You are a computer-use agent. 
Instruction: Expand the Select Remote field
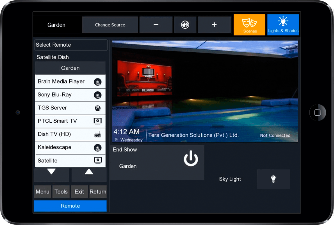[71, 45]
